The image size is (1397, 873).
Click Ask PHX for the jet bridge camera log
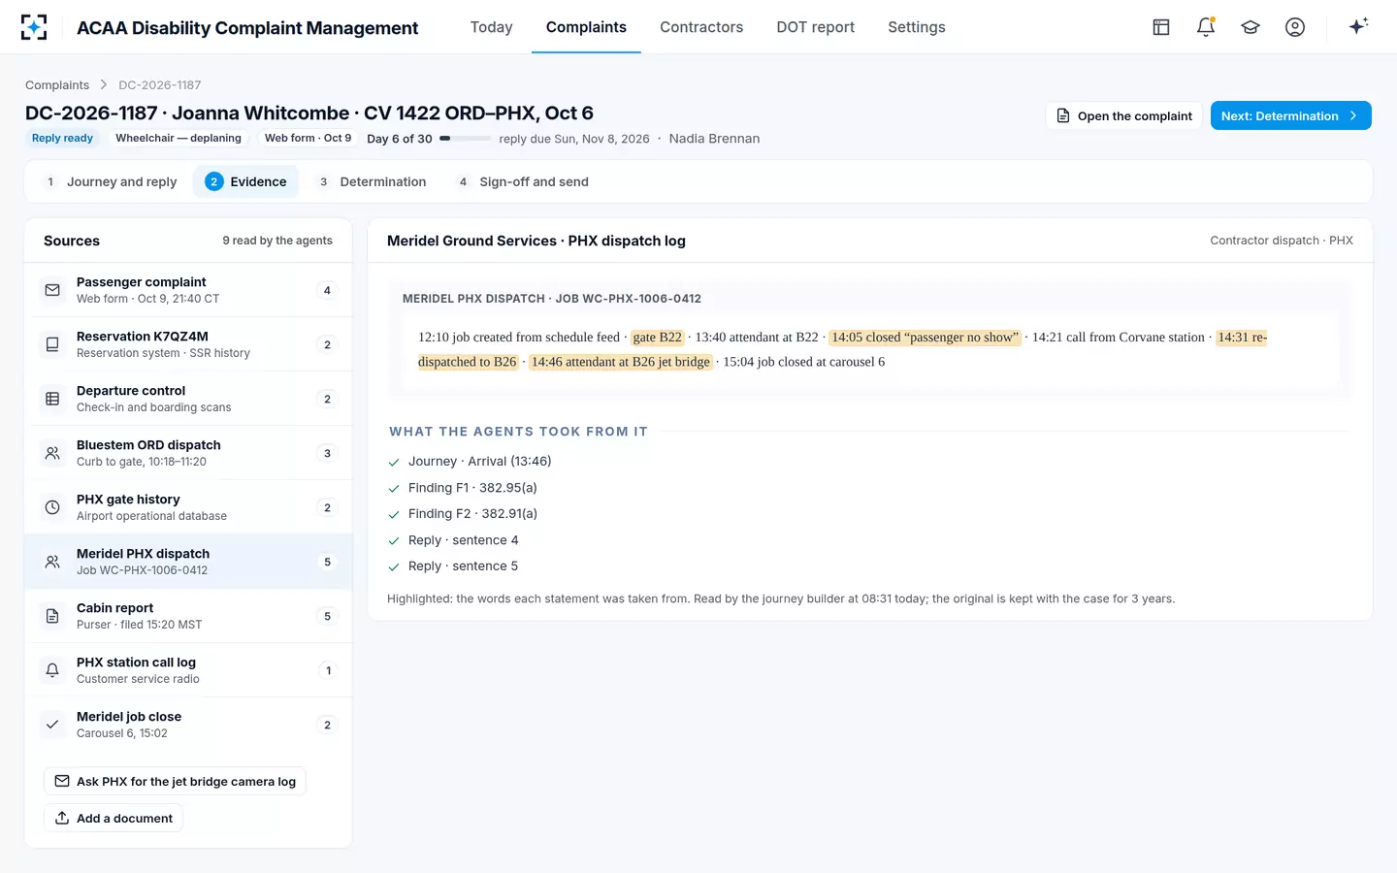point(175,781)
